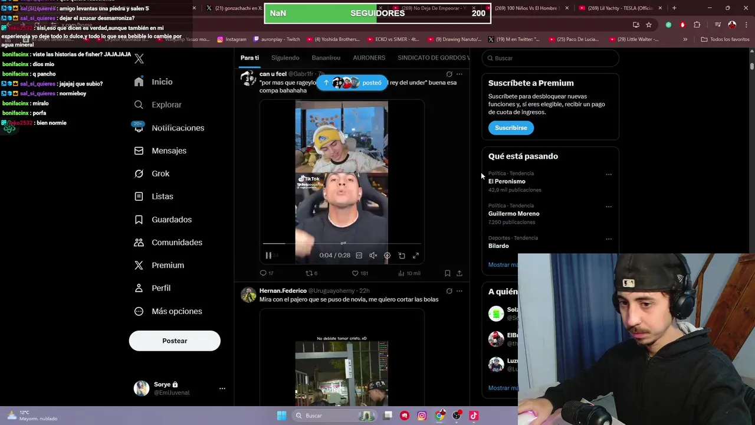Switch to the Siguiendo tab
The height and width of the screenshot is (425, 755).
click(x=285, y=58)
